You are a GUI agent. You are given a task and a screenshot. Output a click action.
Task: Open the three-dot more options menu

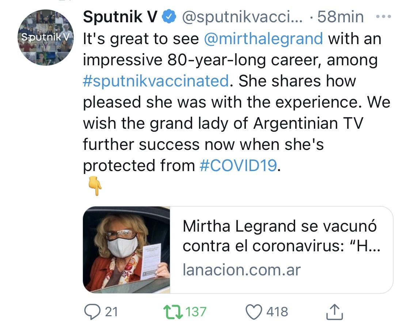(x=383, y=17)
